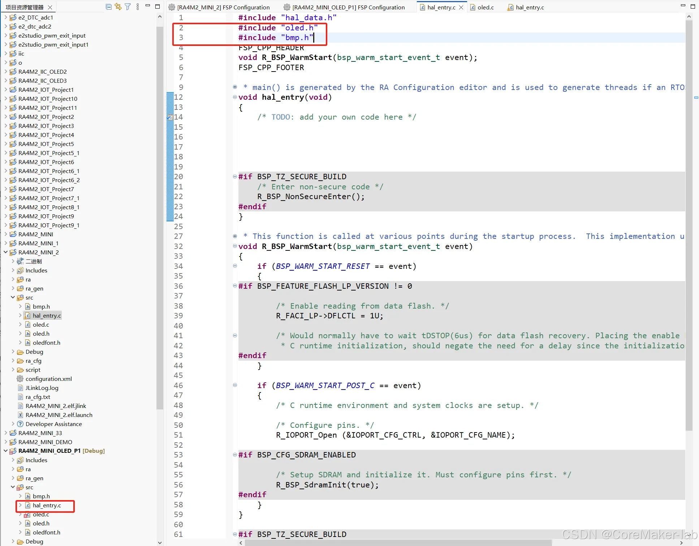Collapse R_BSP_WarmStart fold at line 32
The height and width of the screenshot is (546, 699).
click(x=235, y=246)
